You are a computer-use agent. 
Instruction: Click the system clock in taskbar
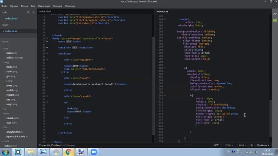click(267, 152)
